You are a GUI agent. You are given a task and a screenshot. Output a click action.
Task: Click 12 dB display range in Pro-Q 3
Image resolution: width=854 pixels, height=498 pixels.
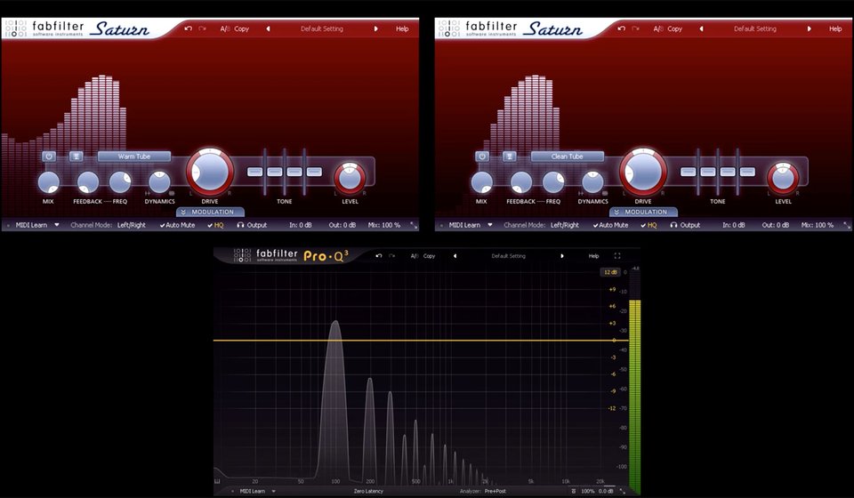610,272
